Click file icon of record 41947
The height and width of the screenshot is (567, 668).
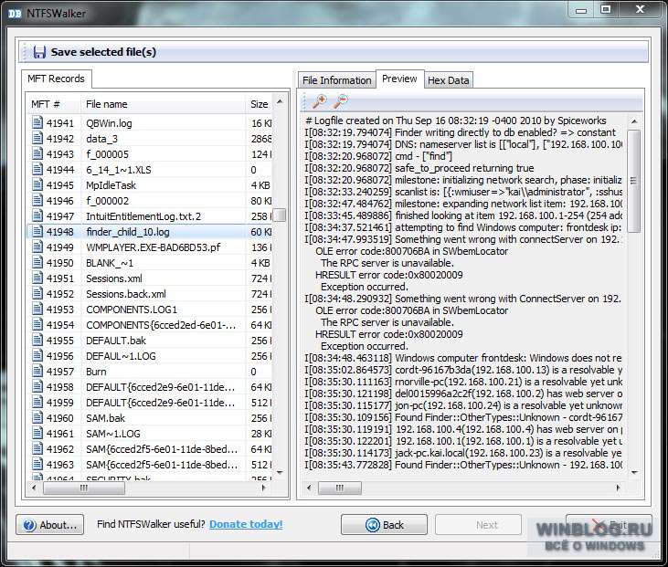[37, 215]
